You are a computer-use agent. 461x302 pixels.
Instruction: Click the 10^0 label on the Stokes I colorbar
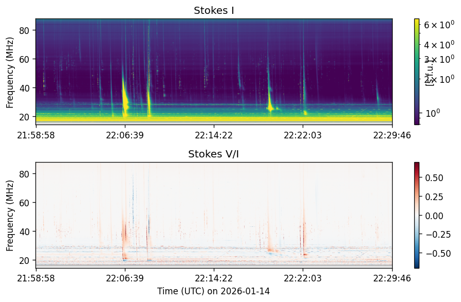(x=432, y=113)
